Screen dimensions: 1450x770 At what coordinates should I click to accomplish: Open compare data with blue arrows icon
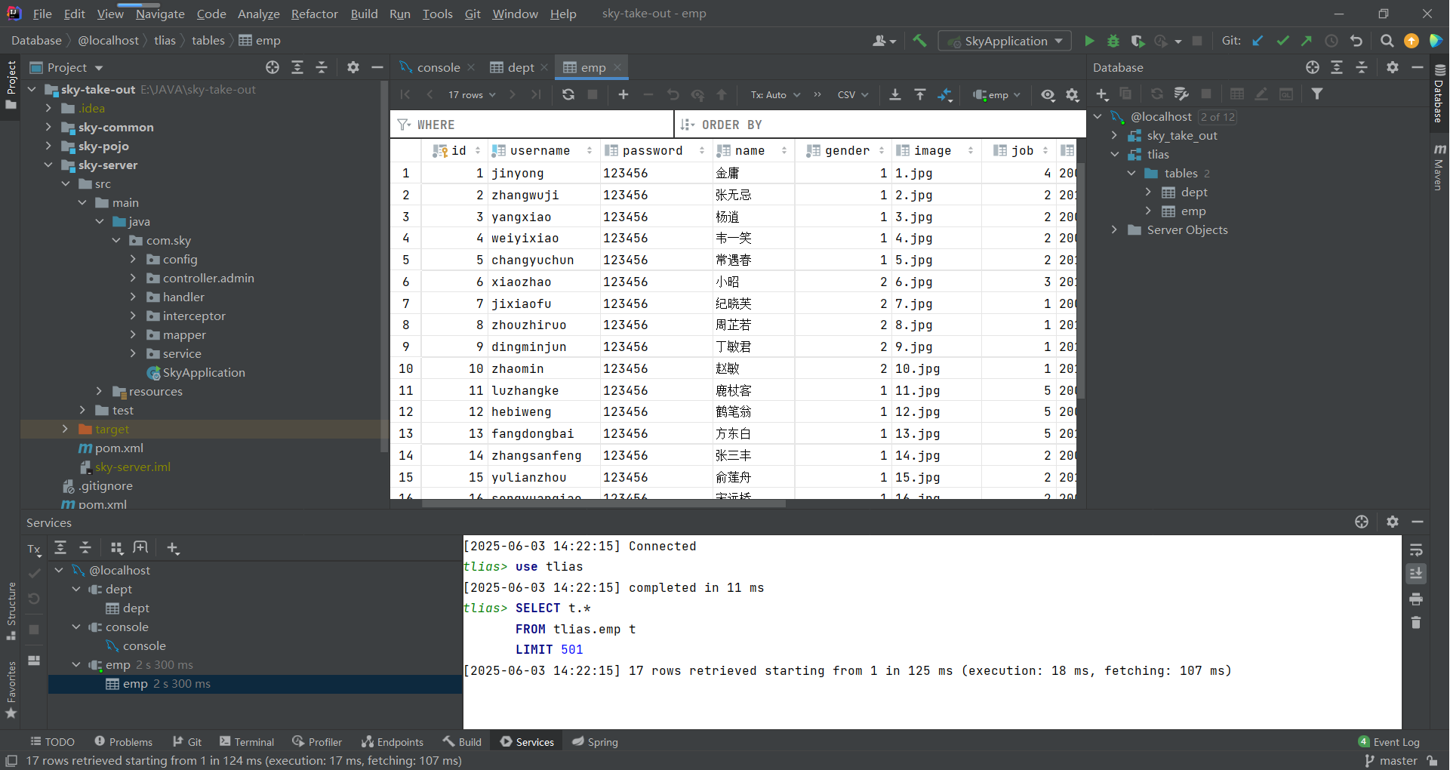click(945, 94)
